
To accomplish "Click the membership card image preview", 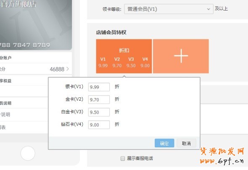I will pyautogui.click(x=36, y=25).
